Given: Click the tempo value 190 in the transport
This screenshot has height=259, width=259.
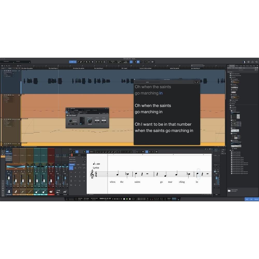Looking at the screenshot, I should click(x=169, y=198).
